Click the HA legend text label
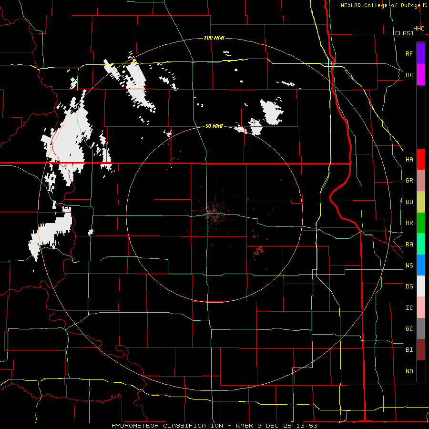 (x=409, y=160)
